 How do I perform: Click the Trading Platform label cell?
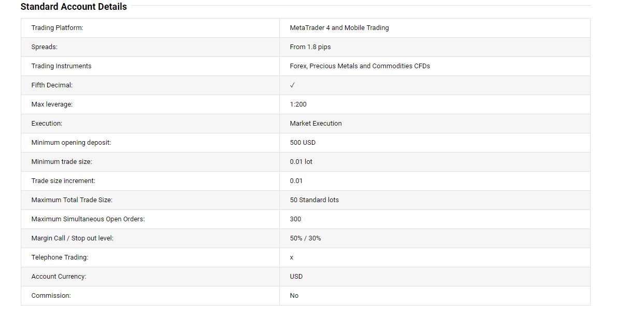coord(150,28)
